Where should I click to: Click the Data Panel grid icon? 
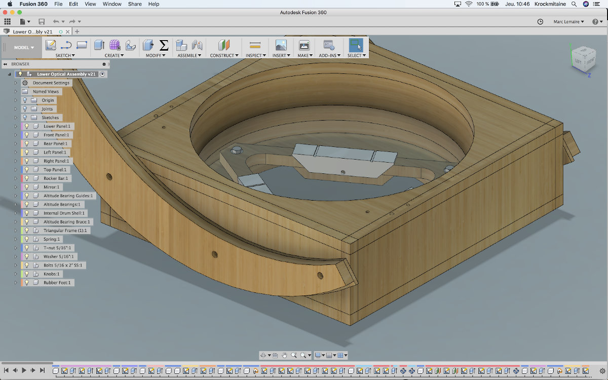(8, 22)
